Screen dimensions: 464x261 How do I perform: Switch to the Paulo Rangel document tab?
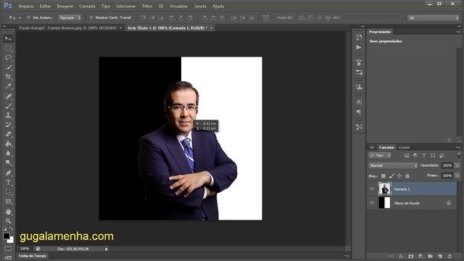[x=67, y=28]
